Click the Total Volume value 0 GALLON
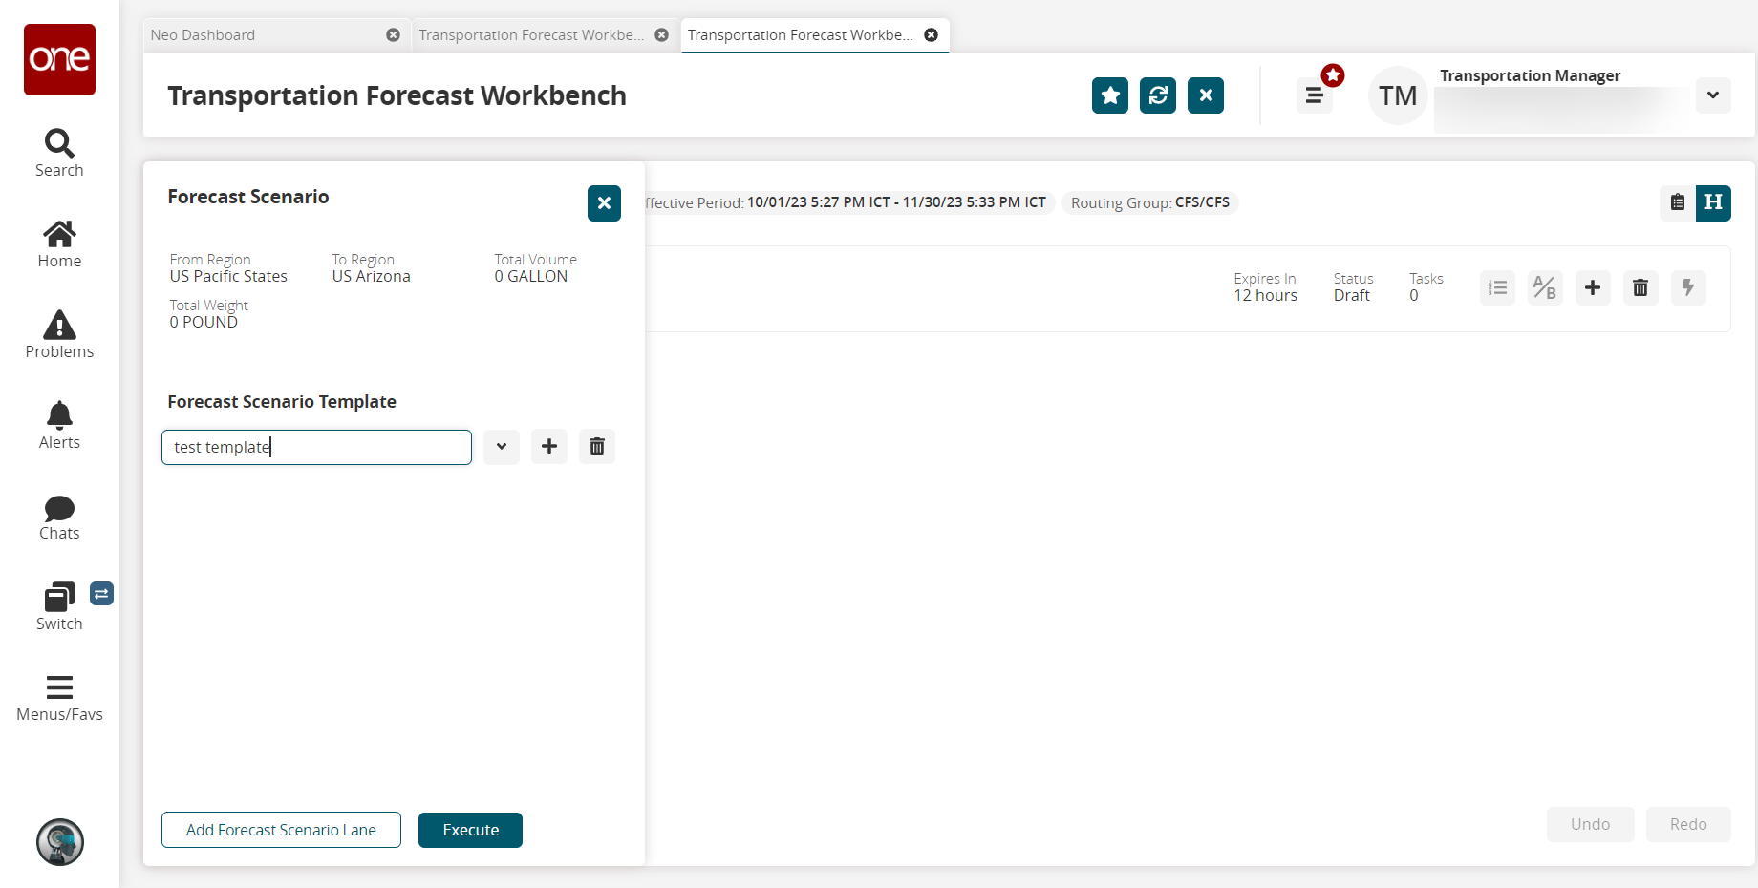Screen dimensions: 1758x888 tap(530, 277)
